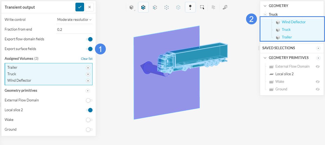The height and width of the screenshot is (145, 325).
Task: Add a new saved selection
Action: (318, 48)
